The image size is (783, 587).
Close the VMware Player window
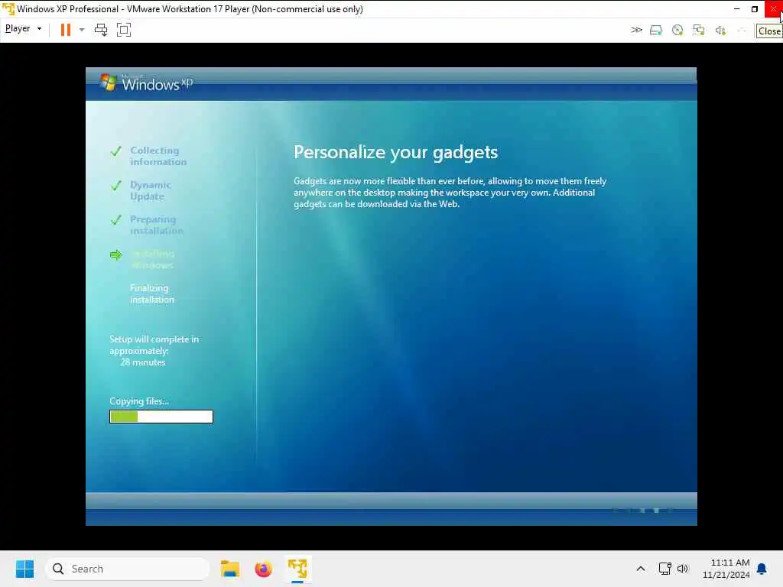tap(774, 9)
